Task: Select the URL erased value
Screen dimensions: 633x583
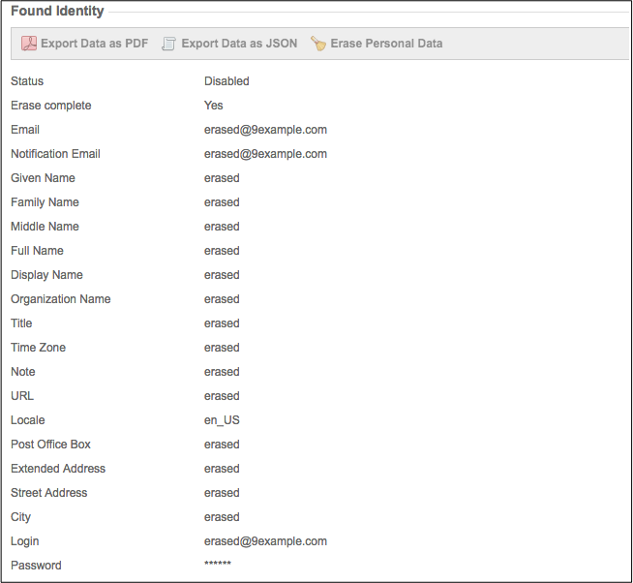Action: (222, 396)
